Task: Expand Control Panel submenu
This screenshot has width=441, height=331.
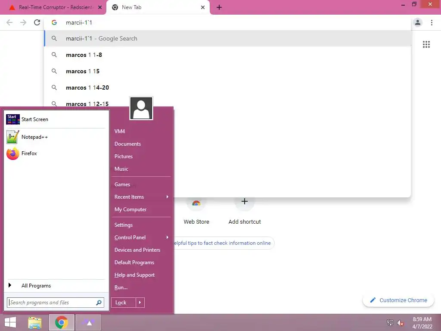Action: [141, 237]
